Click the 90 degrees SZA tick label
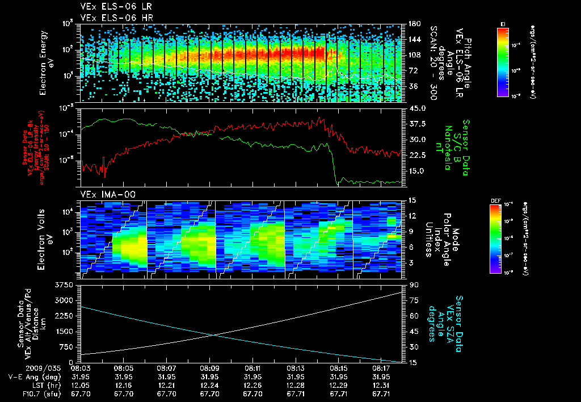581x402 pixels. [x=414, y=285]
